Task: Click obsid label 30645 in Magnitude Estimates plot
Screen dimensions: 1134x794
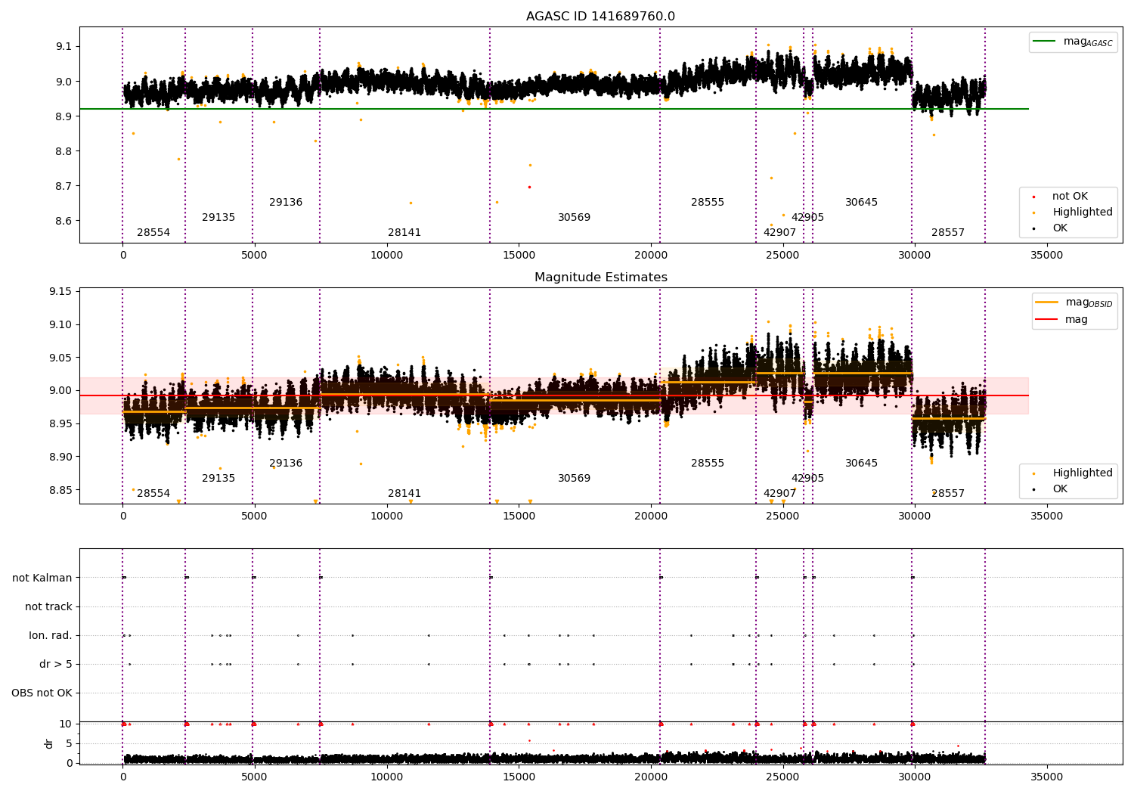Action: pos(862,463)
